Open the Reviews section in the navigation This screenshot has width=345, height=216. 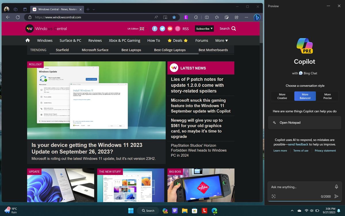click(x=95, y=40)
